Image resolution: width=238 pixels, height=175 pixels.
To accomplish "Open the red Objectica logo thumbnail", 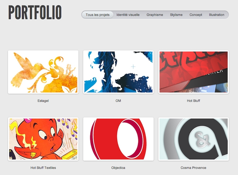I will pyautogui.click(x=118, y=139).
